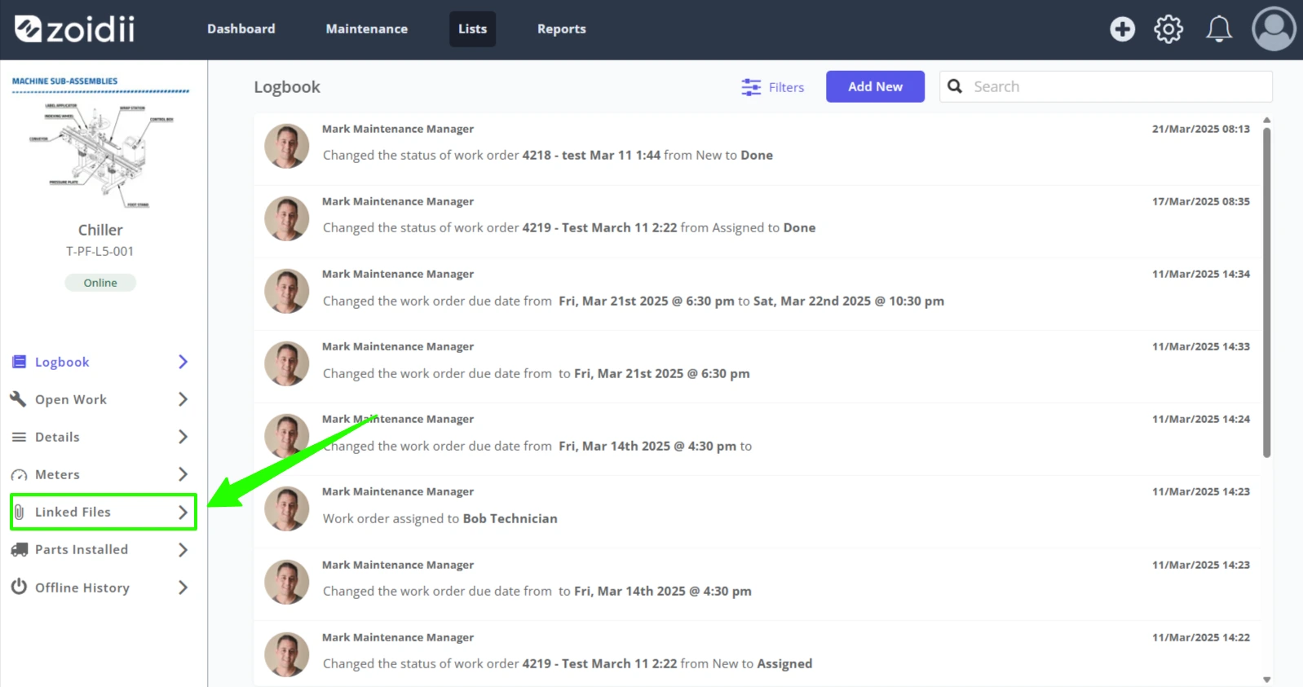The image size is (1303, 687).
Task: Select Parts Installed in the sidebar
Action: pos(82,549)
